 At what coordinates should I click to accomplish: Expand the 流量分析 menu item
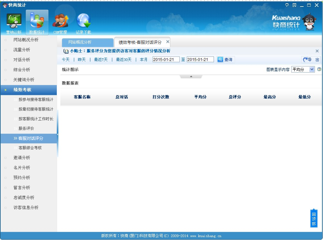(x=22, y=50)
